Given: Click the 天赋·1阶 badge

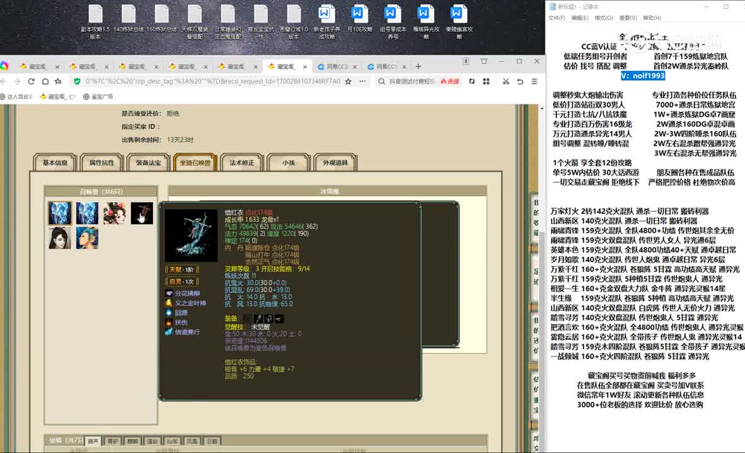Looking at the screenshot, I should 182,269.
